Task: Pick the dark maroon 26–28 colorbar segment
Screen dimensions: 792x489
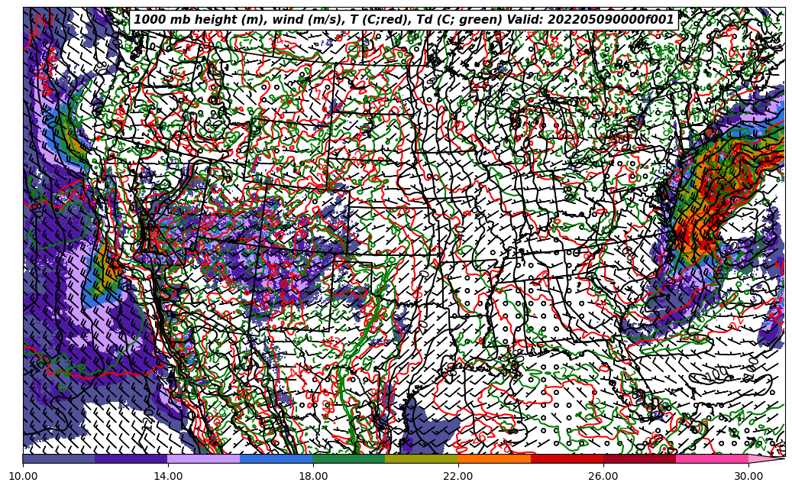Action: pyautogui.click(x=639, y=458)
